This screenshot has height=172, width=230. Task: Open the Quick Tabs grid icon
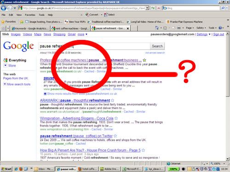(3, 28)
